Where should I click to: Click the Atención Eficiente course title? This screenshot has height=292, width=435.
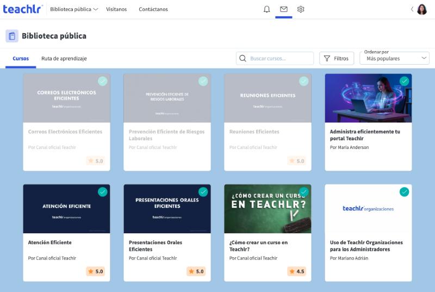[50, 243]
